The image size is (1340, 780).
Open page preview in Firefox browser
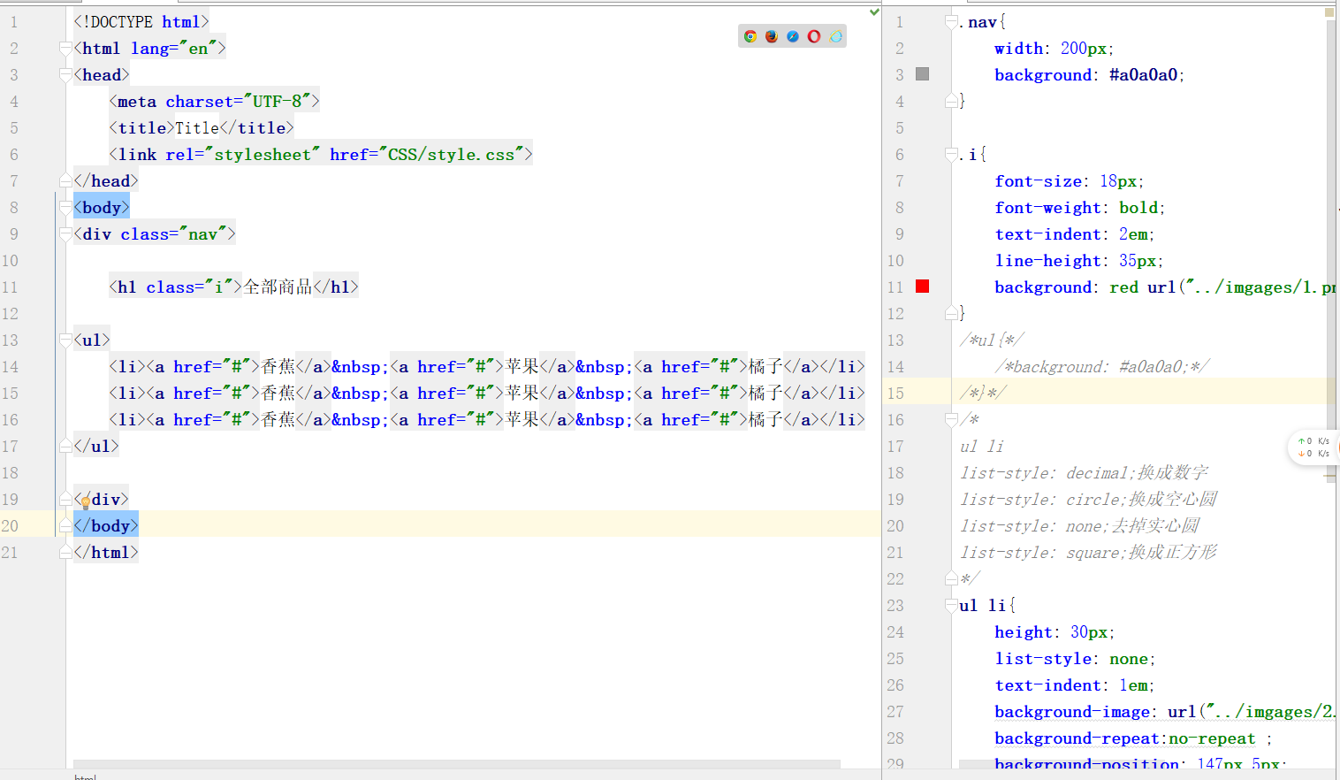point(772,36)
